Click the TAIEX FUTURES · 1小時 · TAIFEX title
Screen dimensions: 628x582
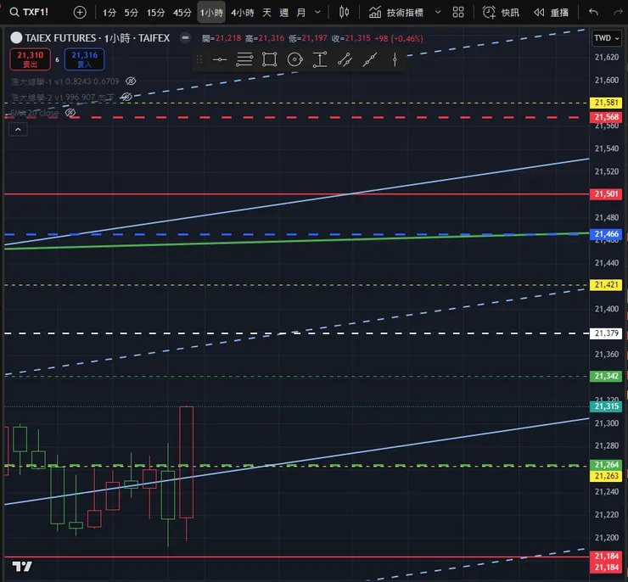pos(98,38)
